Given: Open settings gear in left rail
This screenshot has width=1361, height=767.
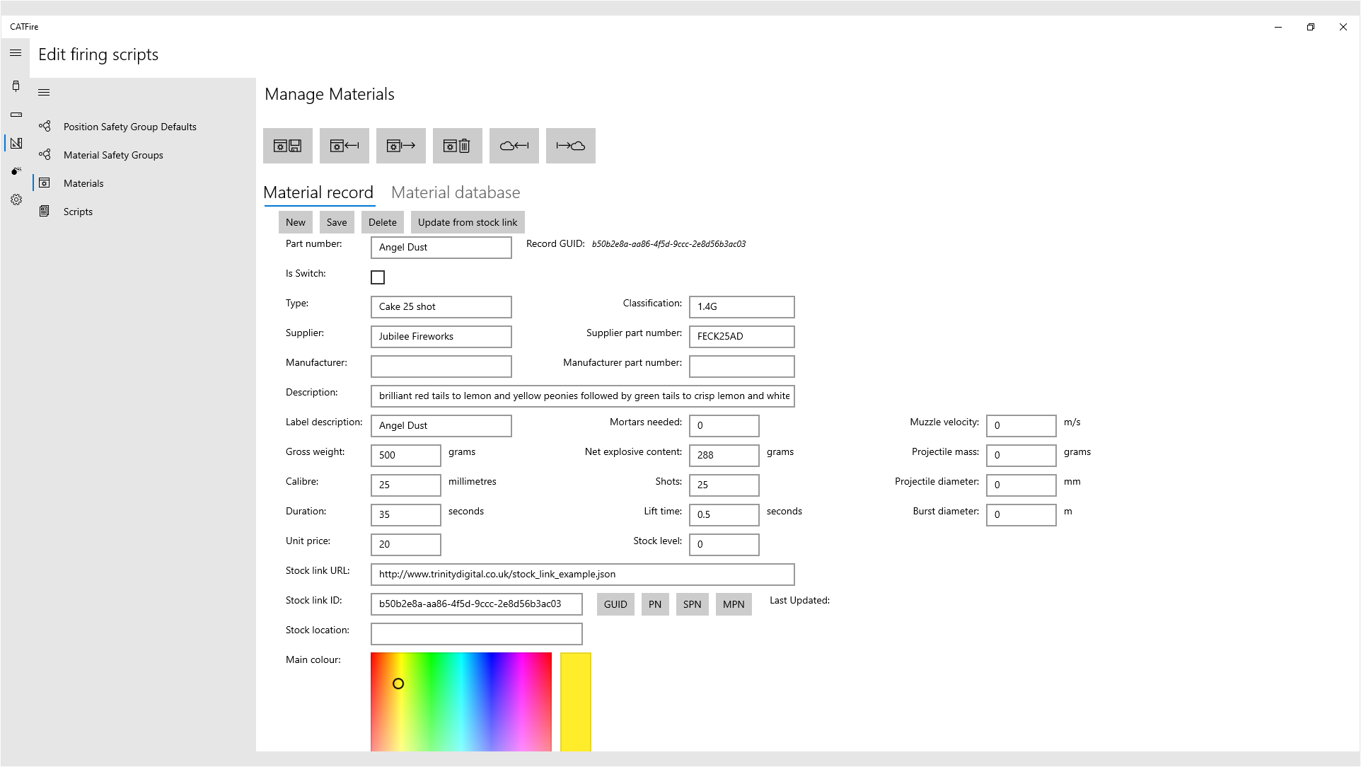Looking at the screenshot, I should pos(16,200).
